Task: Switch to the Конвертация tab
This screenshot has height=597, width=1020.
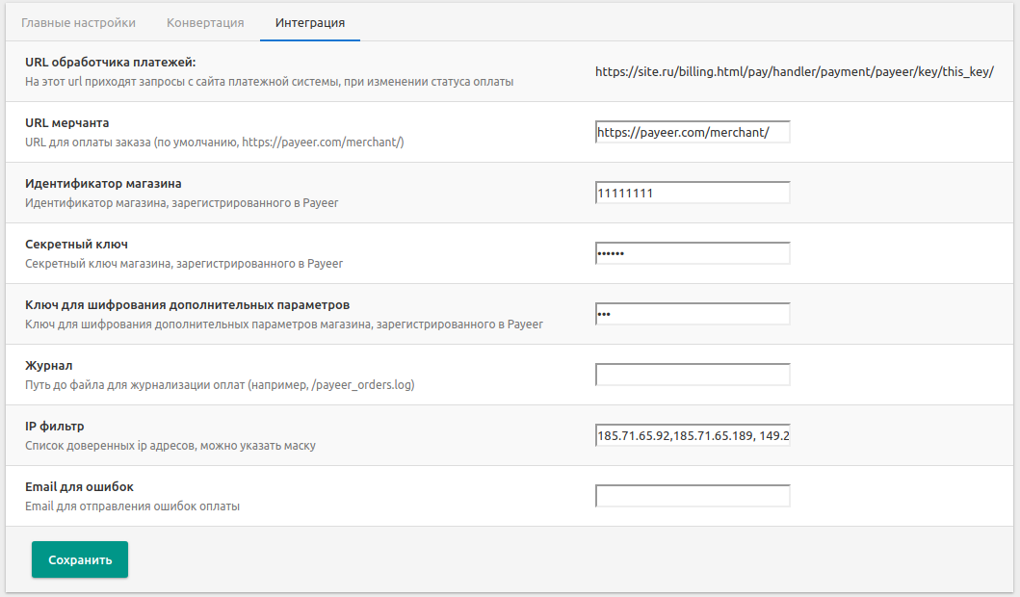Action: click(205, 22)
